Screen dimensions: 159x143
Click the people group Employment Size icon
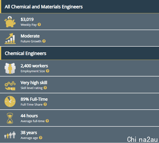[x=10, y=68]
